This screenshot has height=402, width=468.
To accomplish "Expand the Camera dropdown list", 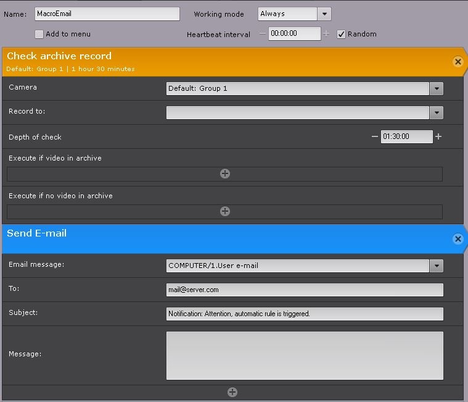I will click(437, 89).
